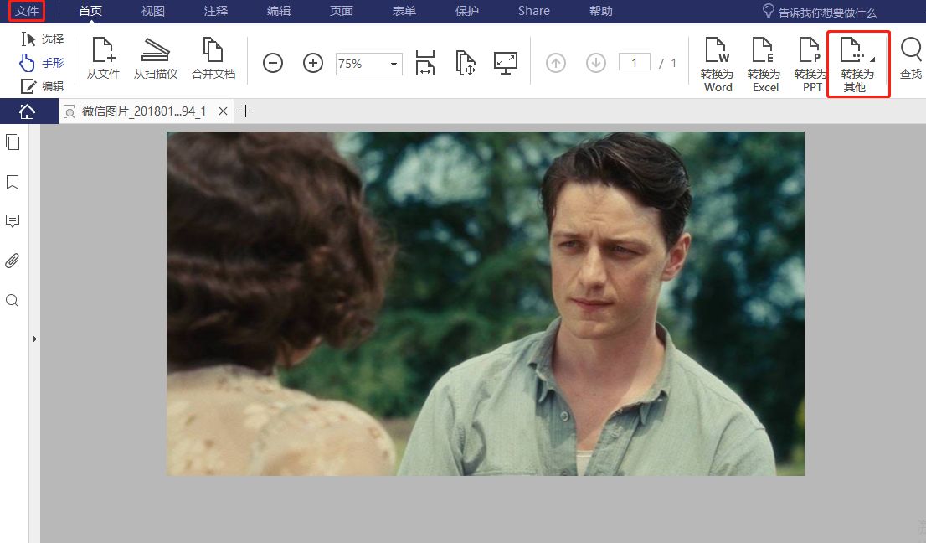Activate the 编辑 tool in toolbar
The width and height of the screenshot is (926, 543).
click(43, 86)
